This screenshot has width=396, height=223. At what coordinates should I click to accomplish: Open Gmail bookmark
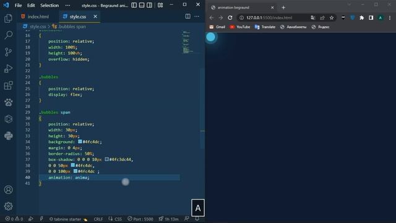[x=217, y=27]
